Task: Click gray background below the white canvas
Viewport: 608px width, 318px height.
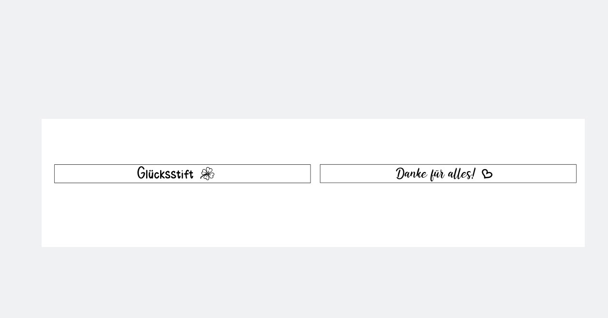Action: pyautogui.click(x=304, y=283)
